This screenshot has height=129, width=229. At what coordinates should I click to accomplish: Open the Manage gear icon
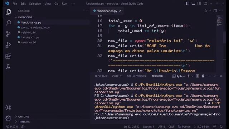coord(8,118)
